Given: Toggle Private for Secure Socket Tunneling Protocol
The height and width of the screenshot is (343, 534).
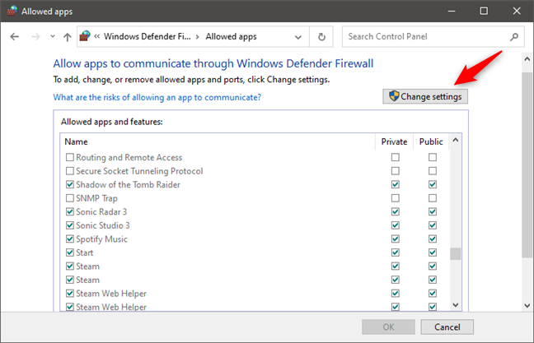Looking at the screenshot, I should pos(395,170).
